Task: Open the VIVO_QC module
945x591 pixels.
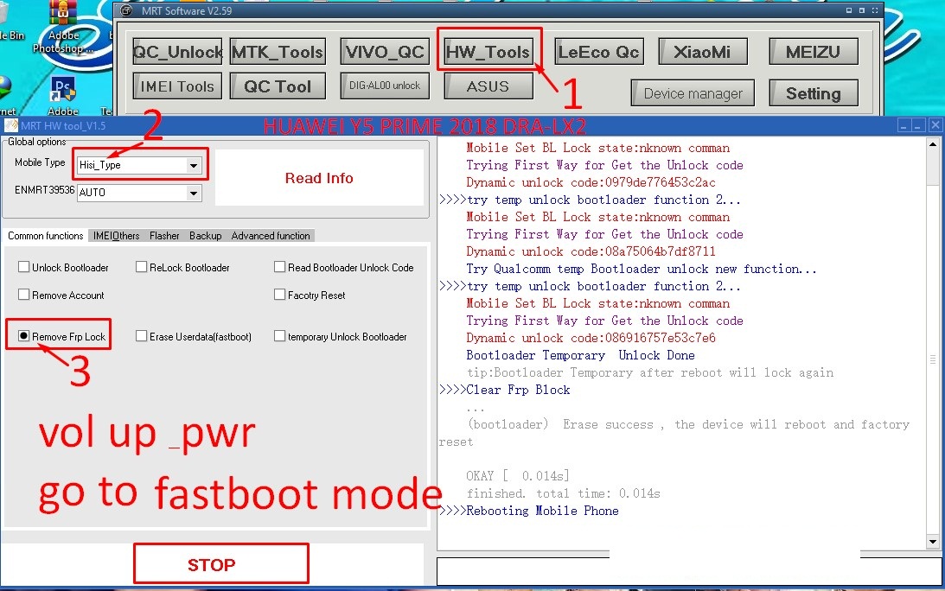Action: point(385,52)
